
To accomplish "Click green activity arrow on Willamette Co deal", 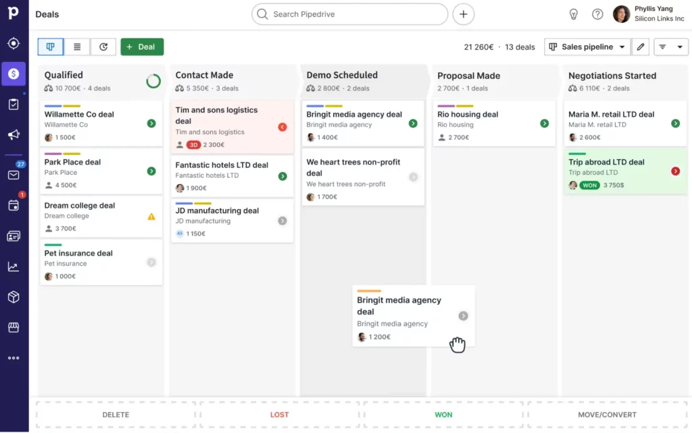I will click(151, 123).
